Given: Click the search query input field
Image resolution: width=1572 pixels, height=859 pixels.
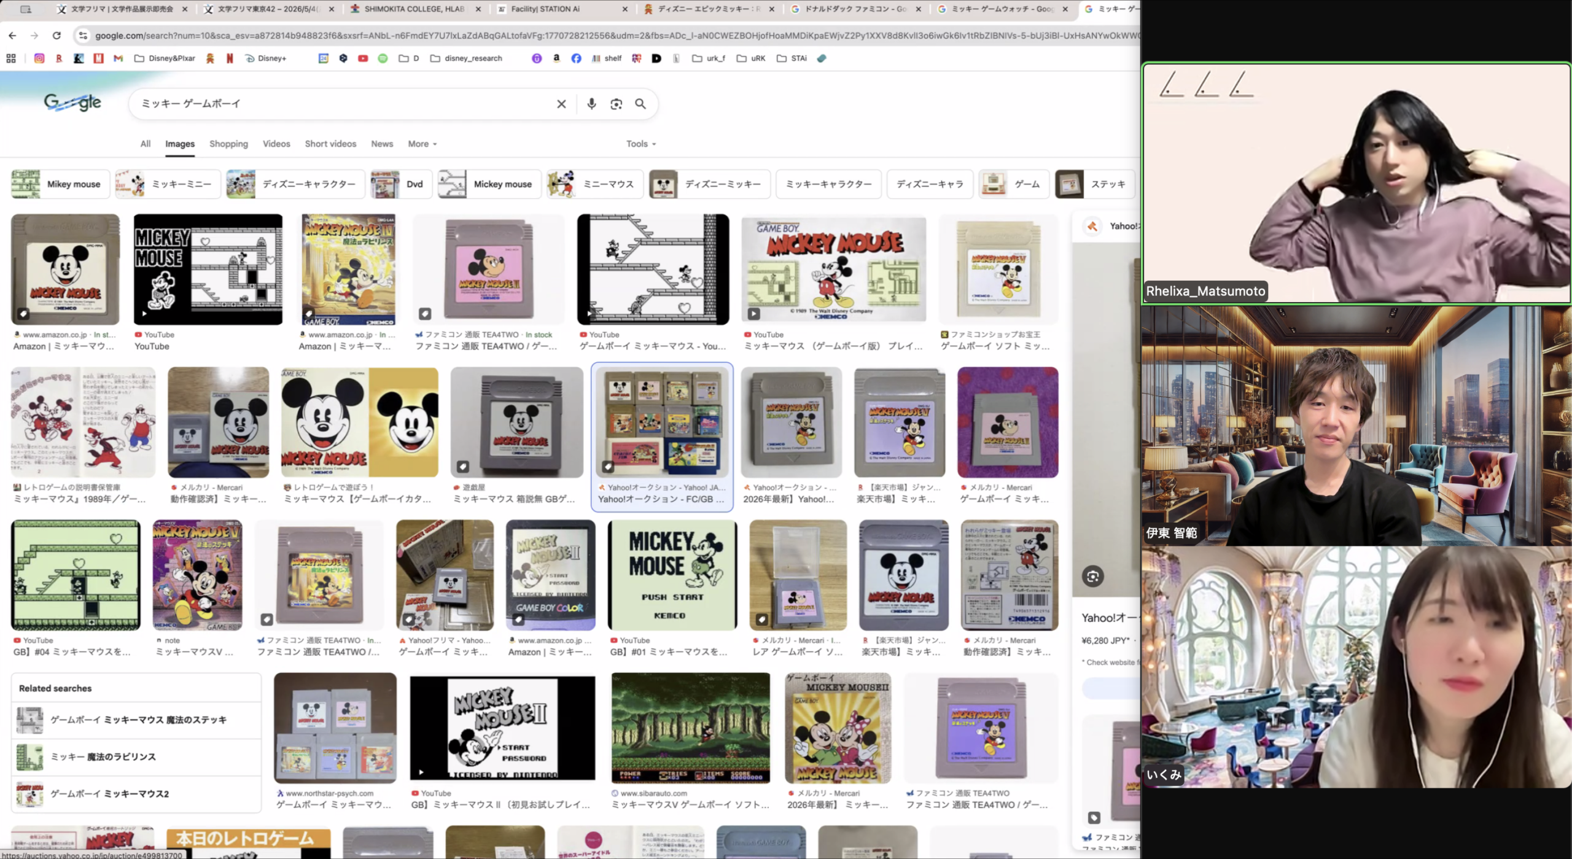Looking at the screenshot, I should (344, 104).
